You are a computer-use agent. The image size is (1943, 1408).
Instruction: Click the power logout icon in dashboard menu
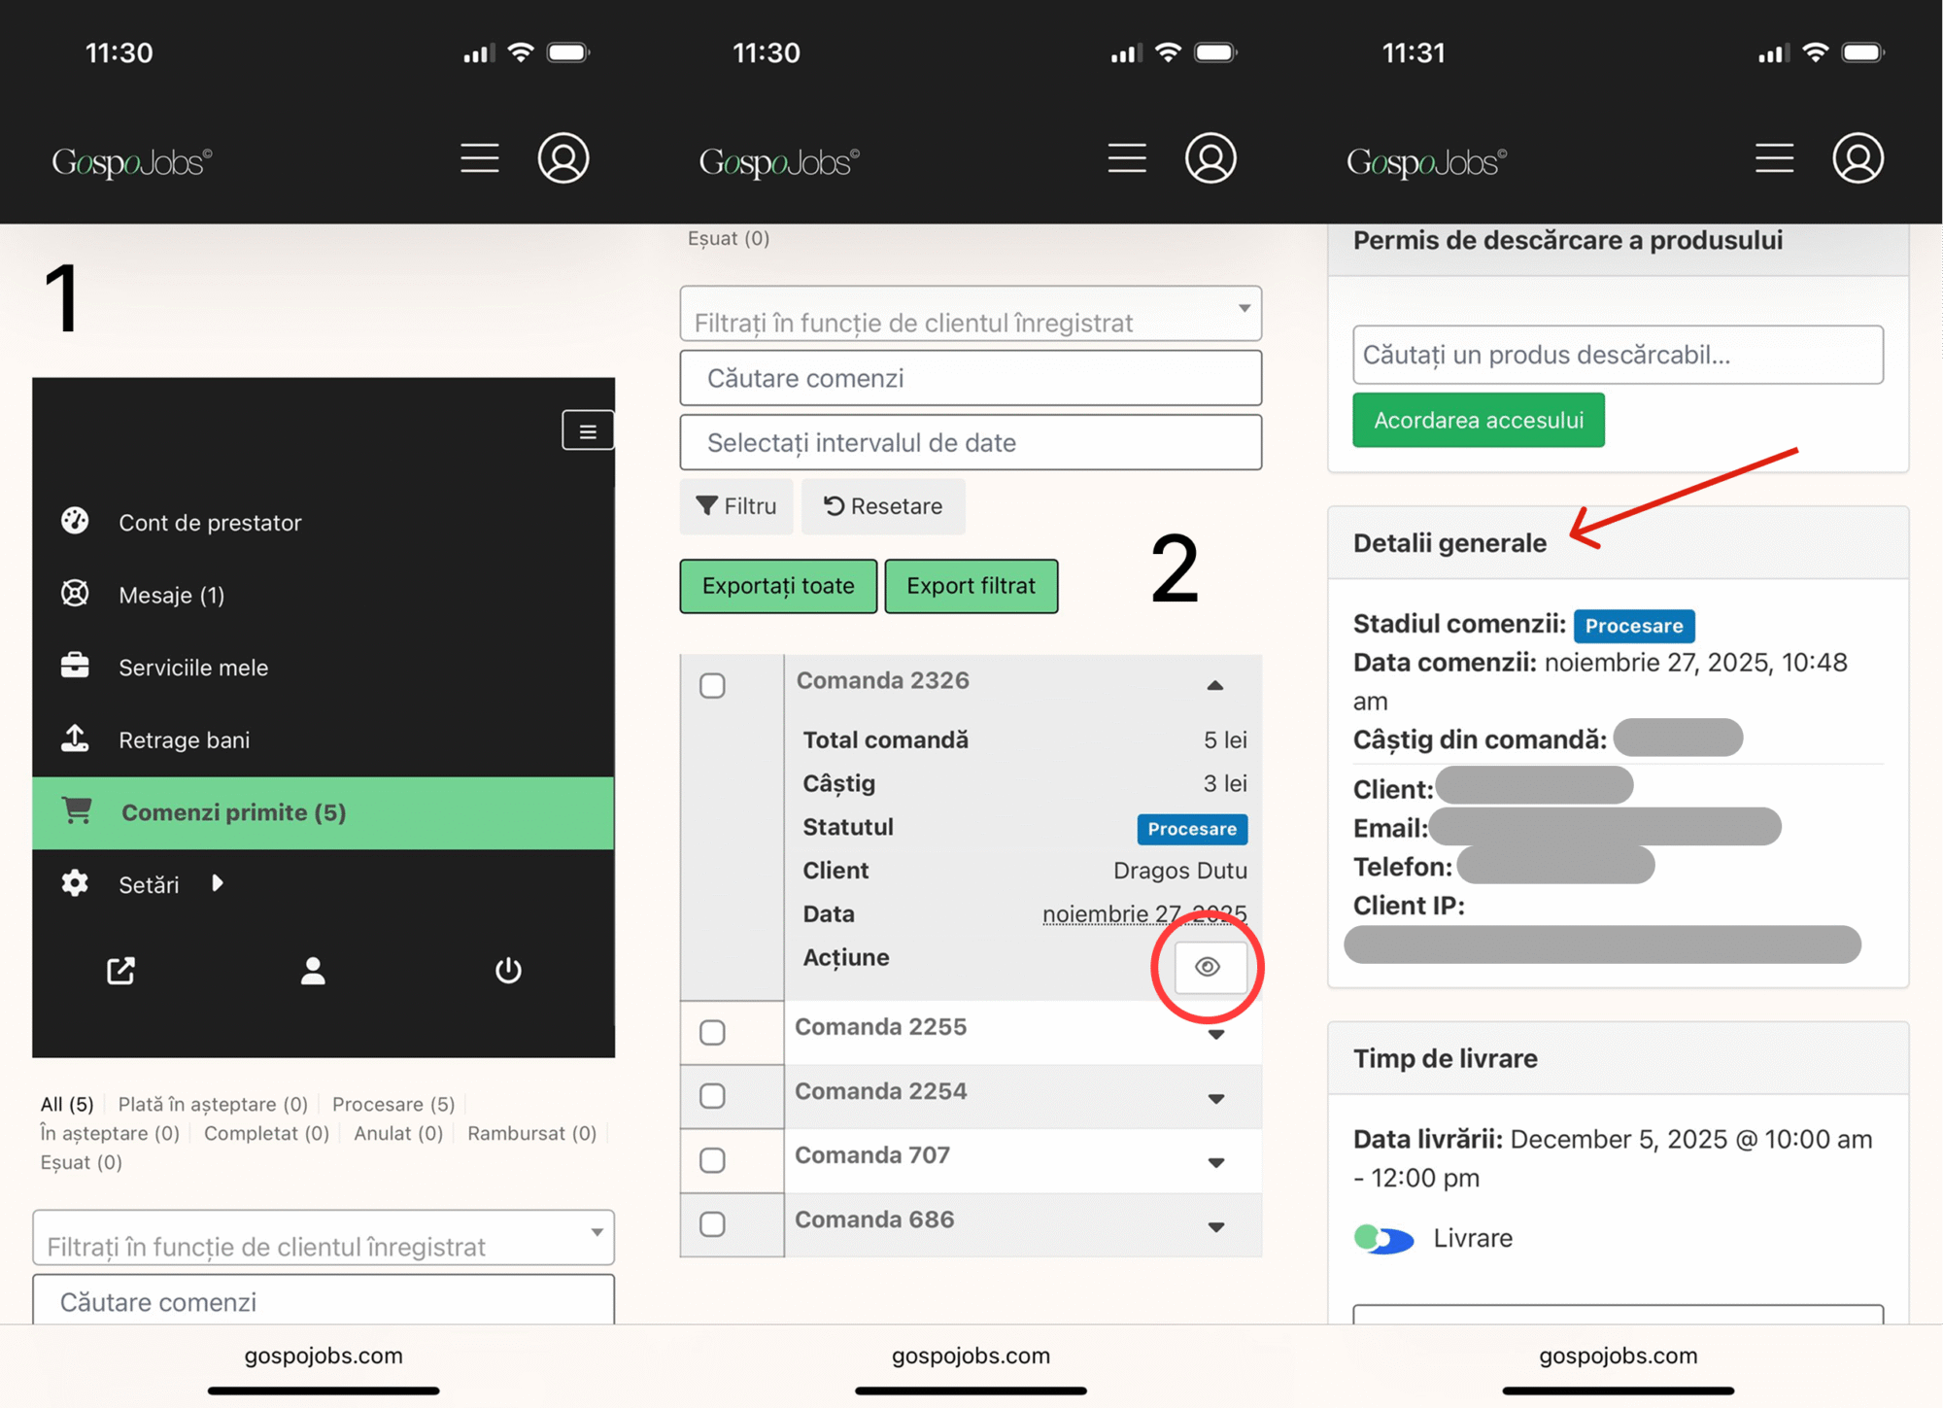tap(508, 970)
